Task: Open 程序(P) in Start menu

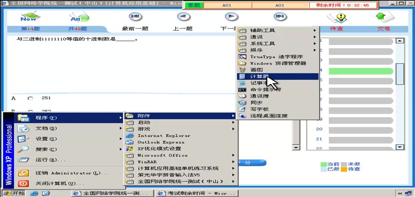Action: coord(69,118)
